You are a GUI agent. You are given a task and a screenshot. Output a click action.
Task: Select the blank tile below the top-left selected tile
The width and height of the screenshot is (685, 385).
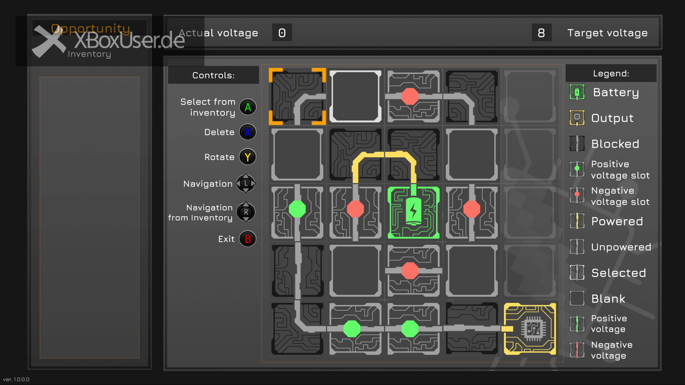(x=297, y=154)
